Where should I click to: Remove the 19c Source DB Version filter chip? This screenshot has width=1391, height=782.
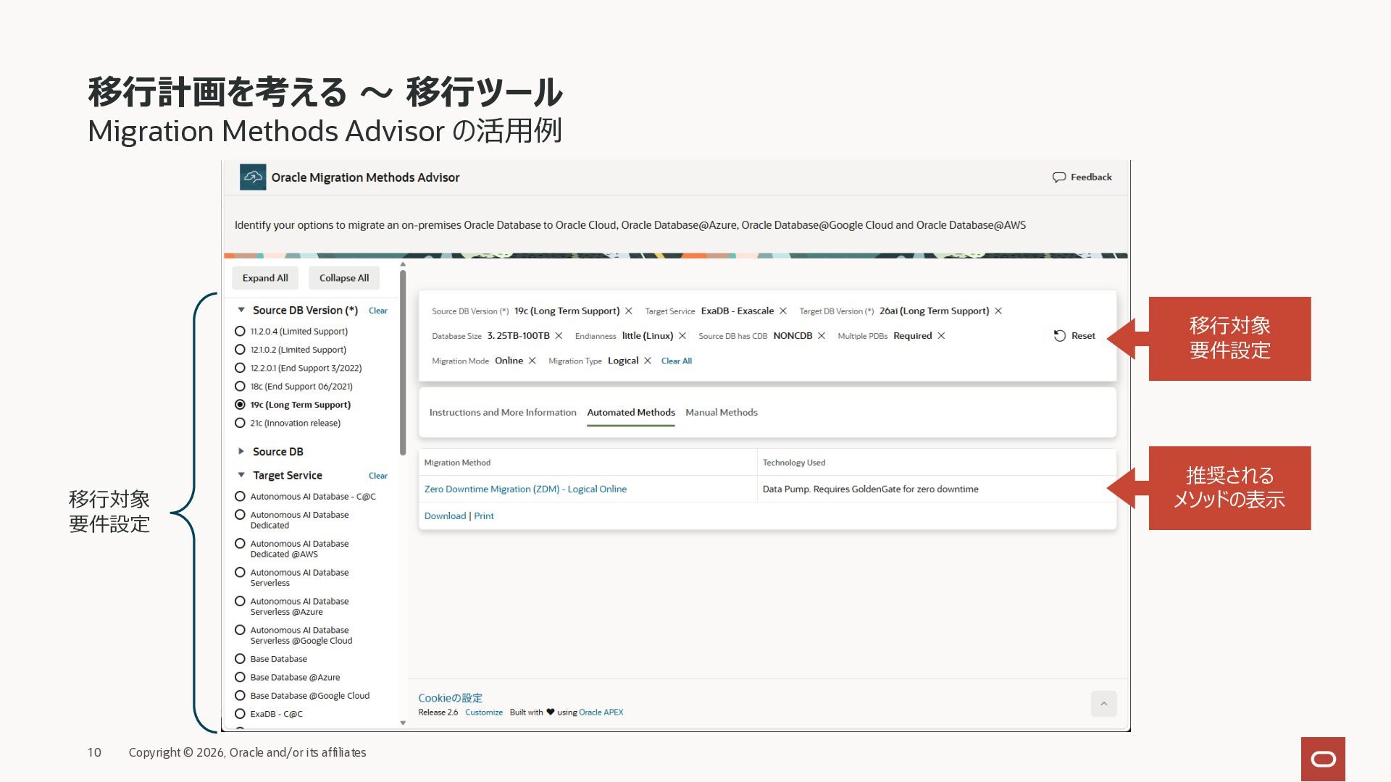629,311
